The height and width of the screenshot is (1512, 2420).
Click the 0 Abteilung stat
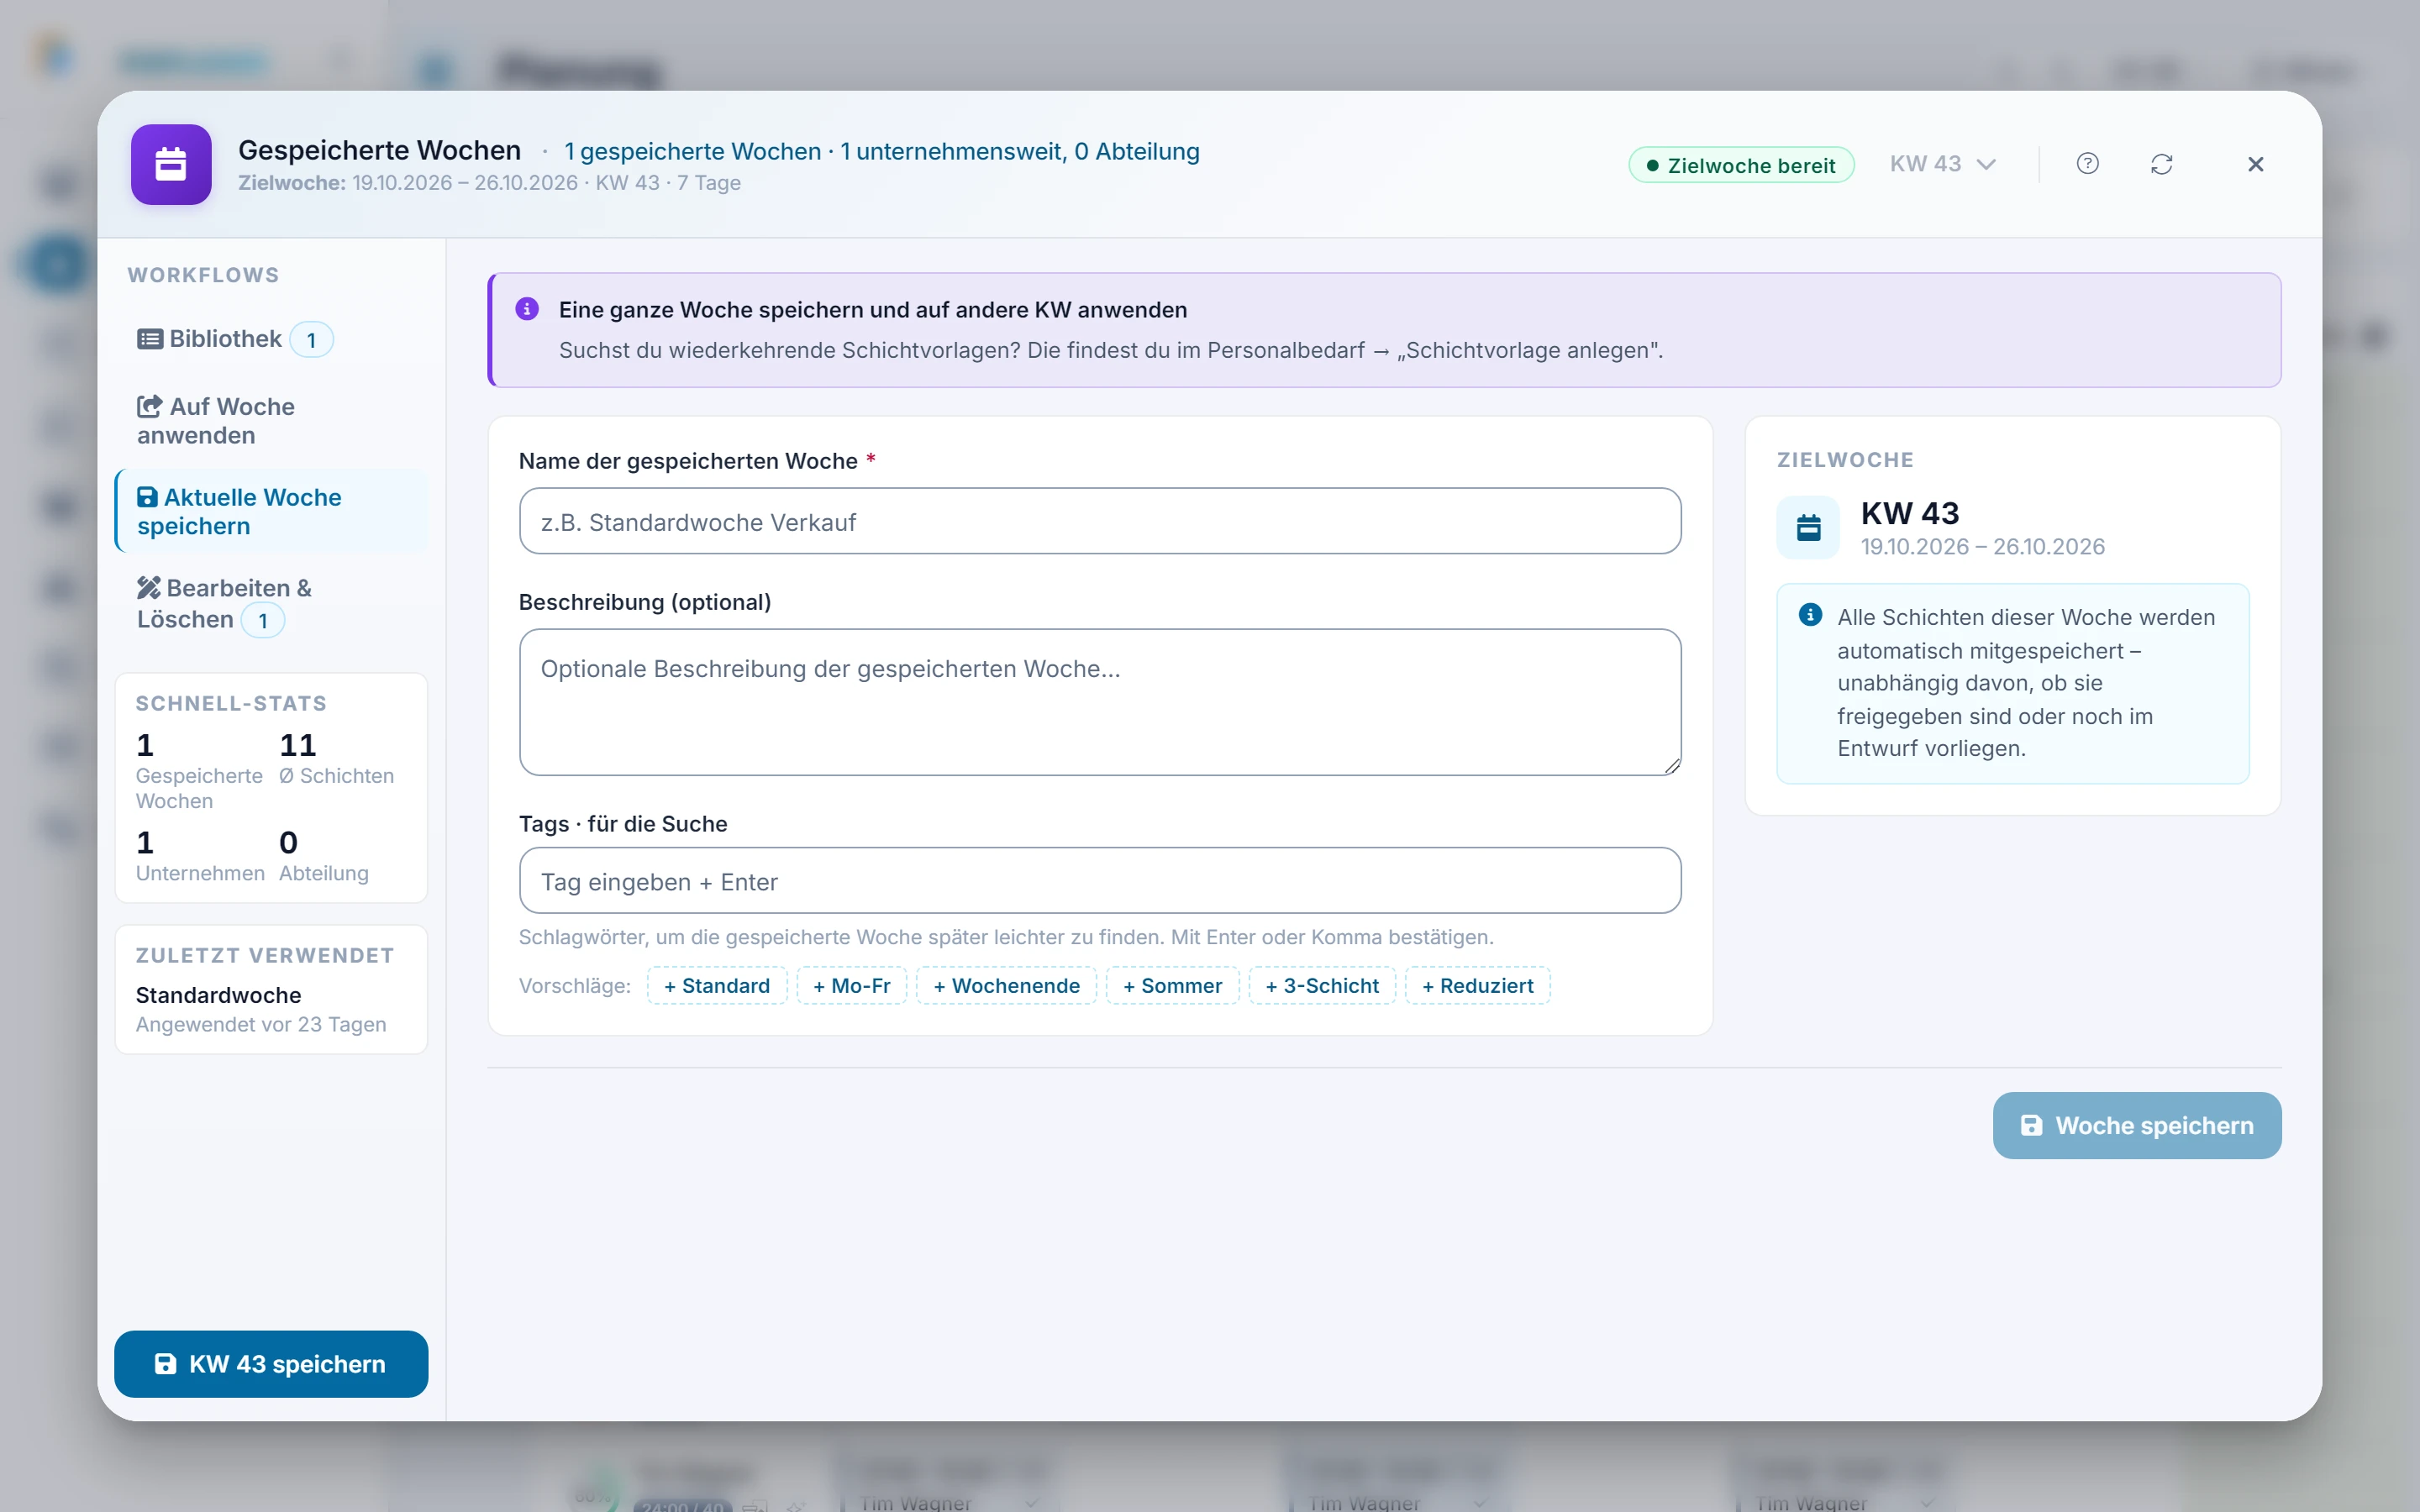pos(324,856)
